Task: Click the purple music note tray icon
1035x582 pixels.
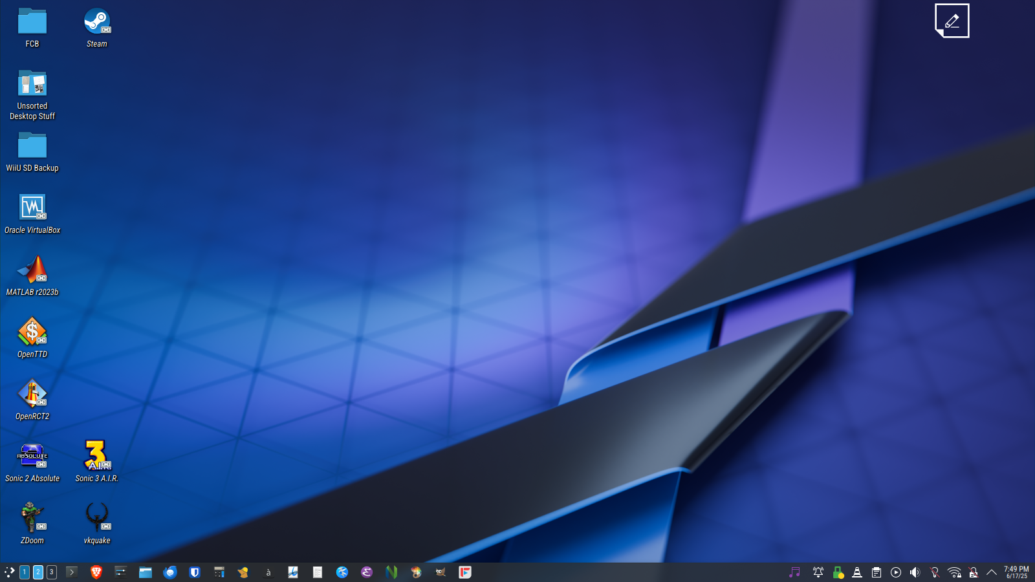Action: click(x=794, y=572)
